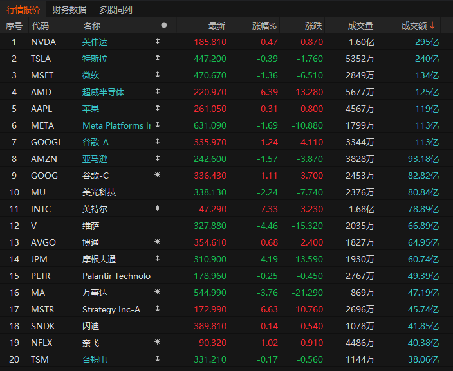
Task: Click the red sort arrow beside 成交额
Action: click(x=432, y=26)
